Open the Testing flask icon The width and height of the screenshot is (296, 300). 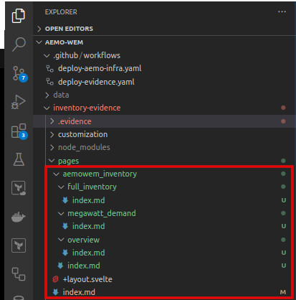click(19, 159)
